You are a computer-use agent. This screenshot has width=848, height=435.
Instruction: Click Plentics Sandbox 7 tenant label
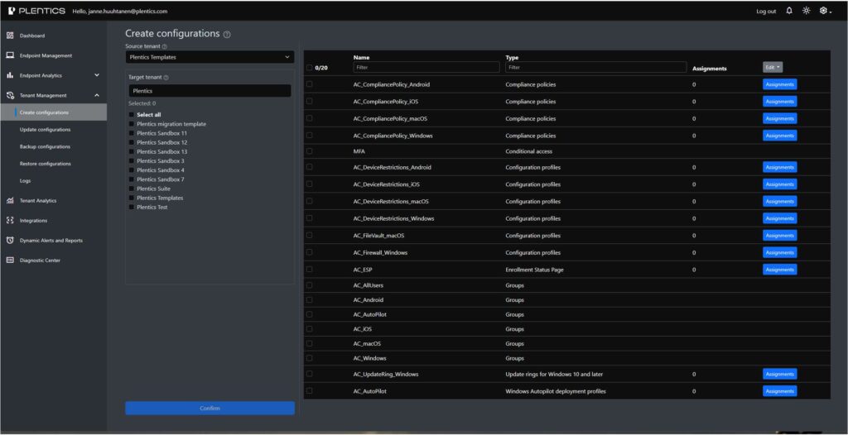point(161,179)
